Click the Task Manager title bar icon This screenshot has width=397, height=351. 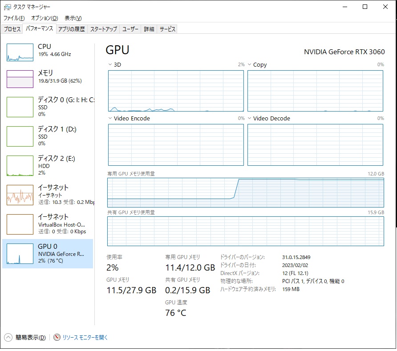8,7
